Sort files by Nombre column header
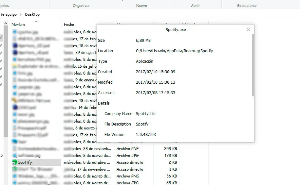Screen dimensions: 300x185 coord(18,25)
